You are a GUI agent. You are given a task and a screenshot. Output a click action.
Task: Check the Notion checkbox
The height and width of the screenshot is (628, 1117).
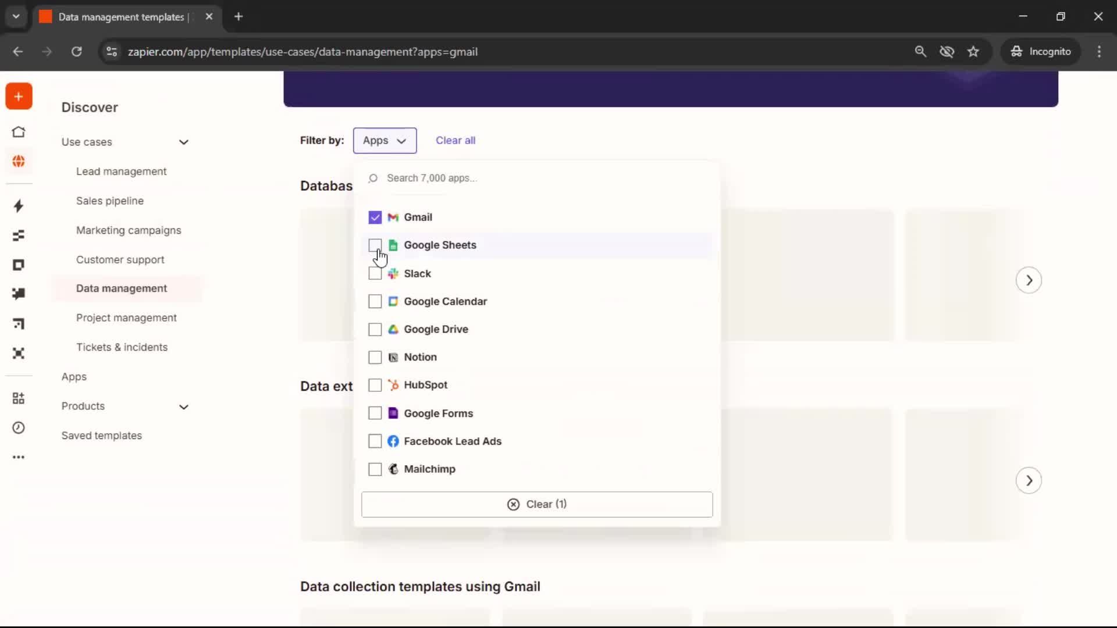click(375, 357)
